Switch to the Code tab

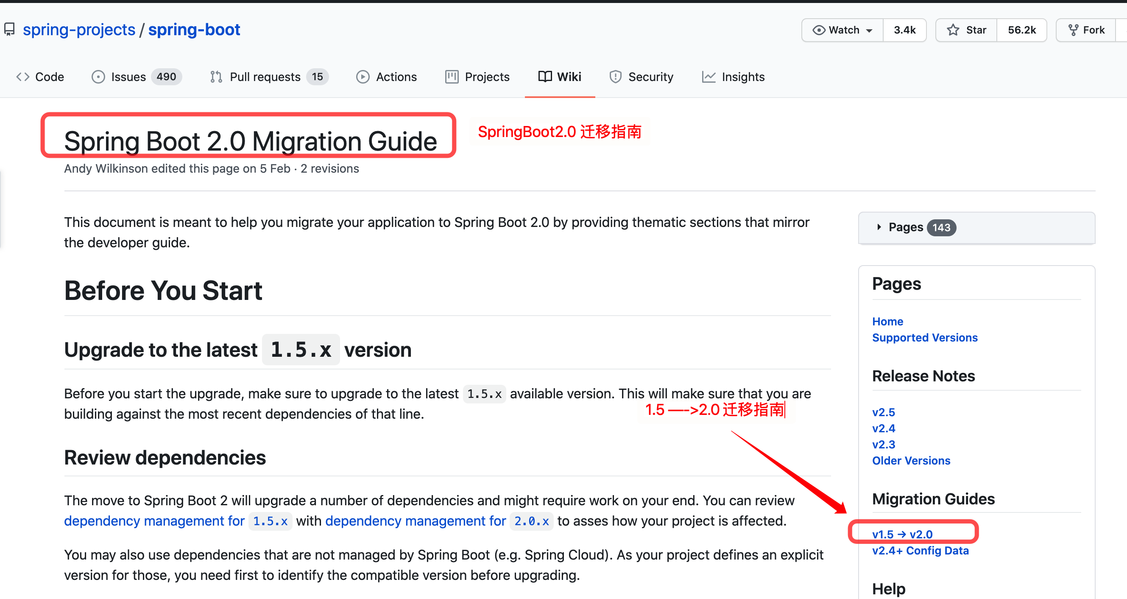pyautogui.click(x=40, y=77)
